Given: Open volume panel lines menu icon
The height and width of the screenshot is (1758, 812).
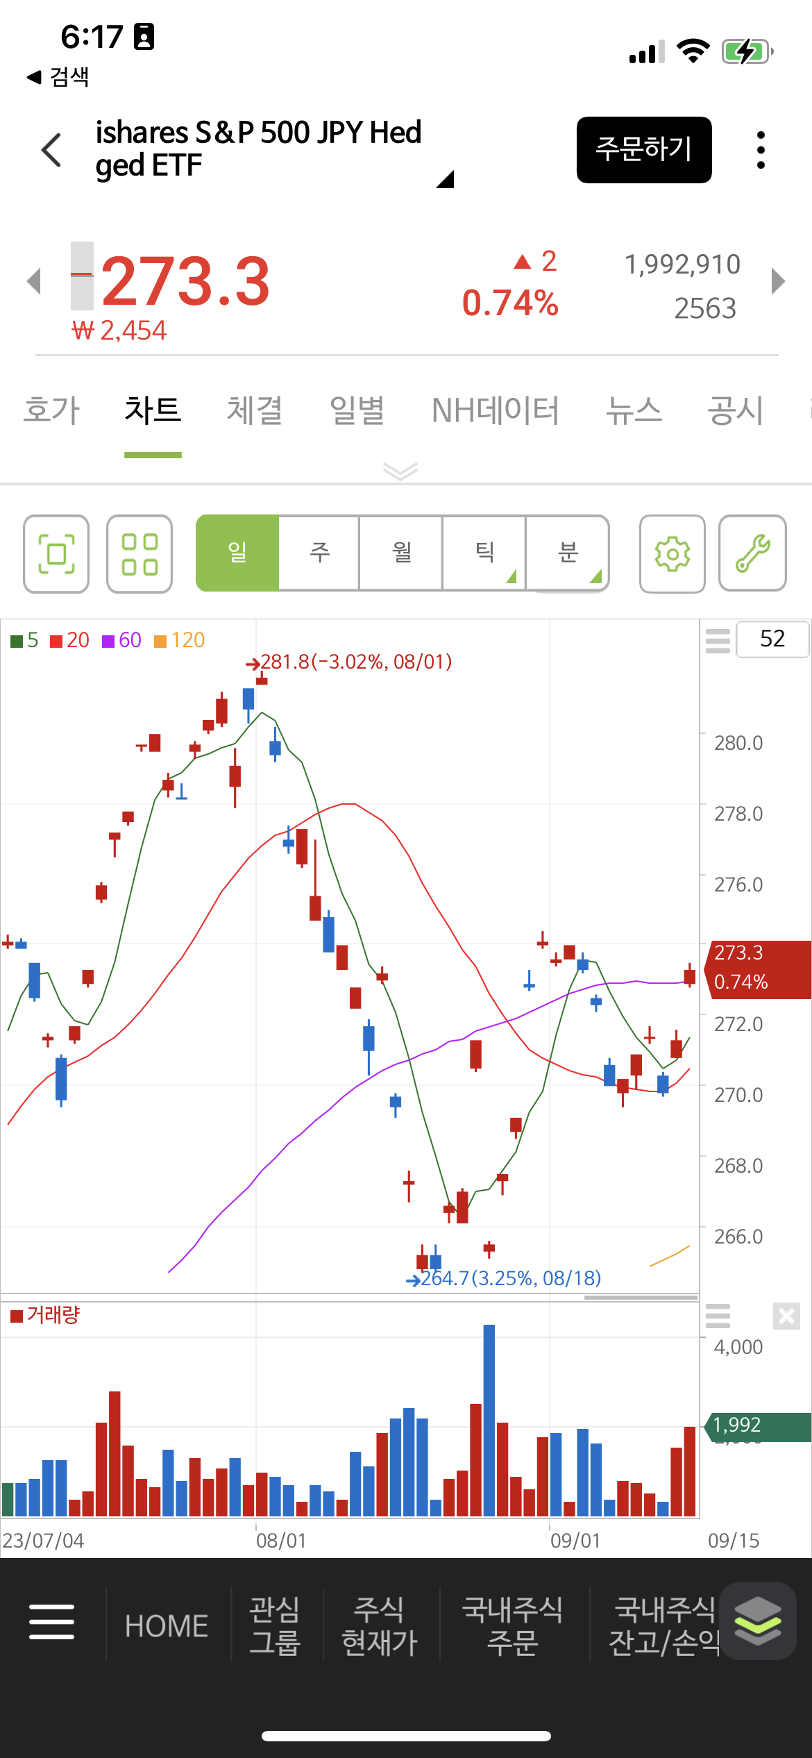Looking at the screenshot, I should (718, 1316).
